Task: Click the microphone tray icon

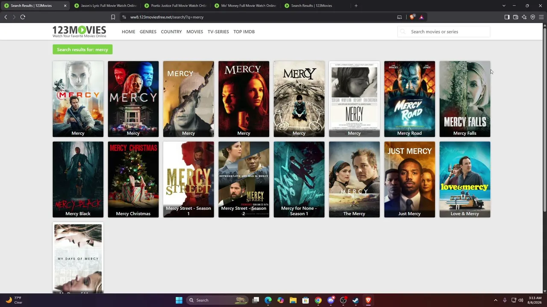Action: [x=505, y=300]
